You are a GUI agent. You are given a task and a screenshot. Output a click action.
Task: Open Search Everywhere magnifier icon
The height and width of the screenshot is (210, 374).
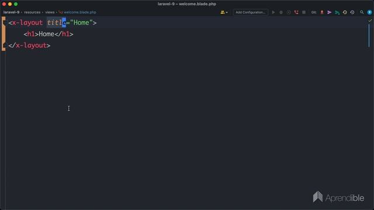point(362,12)
